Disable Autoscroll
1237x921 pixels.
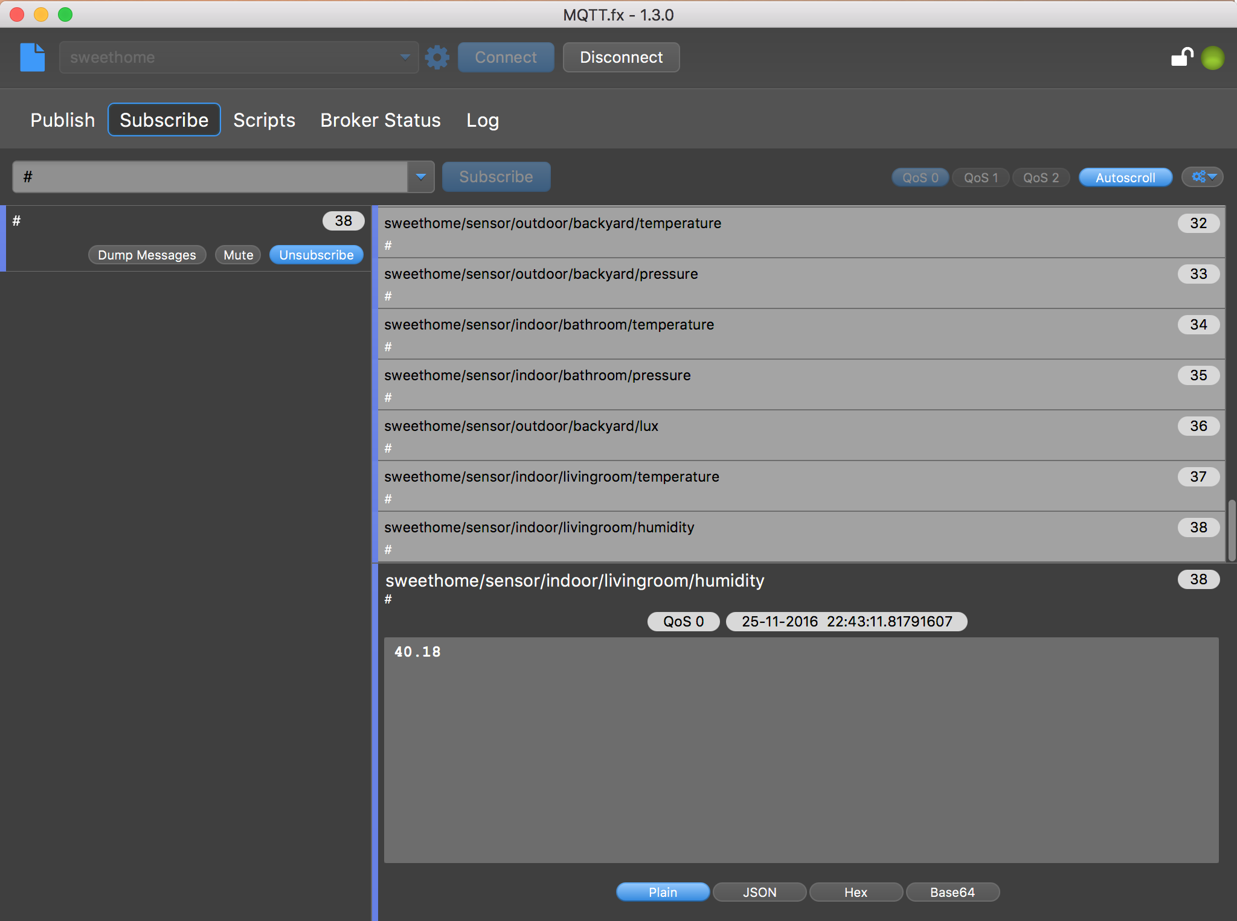point(1125,177)
